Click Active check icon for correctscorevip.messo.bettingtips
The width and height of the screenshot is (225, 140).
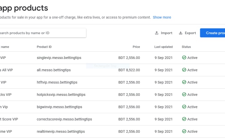[x=184, y=119]
